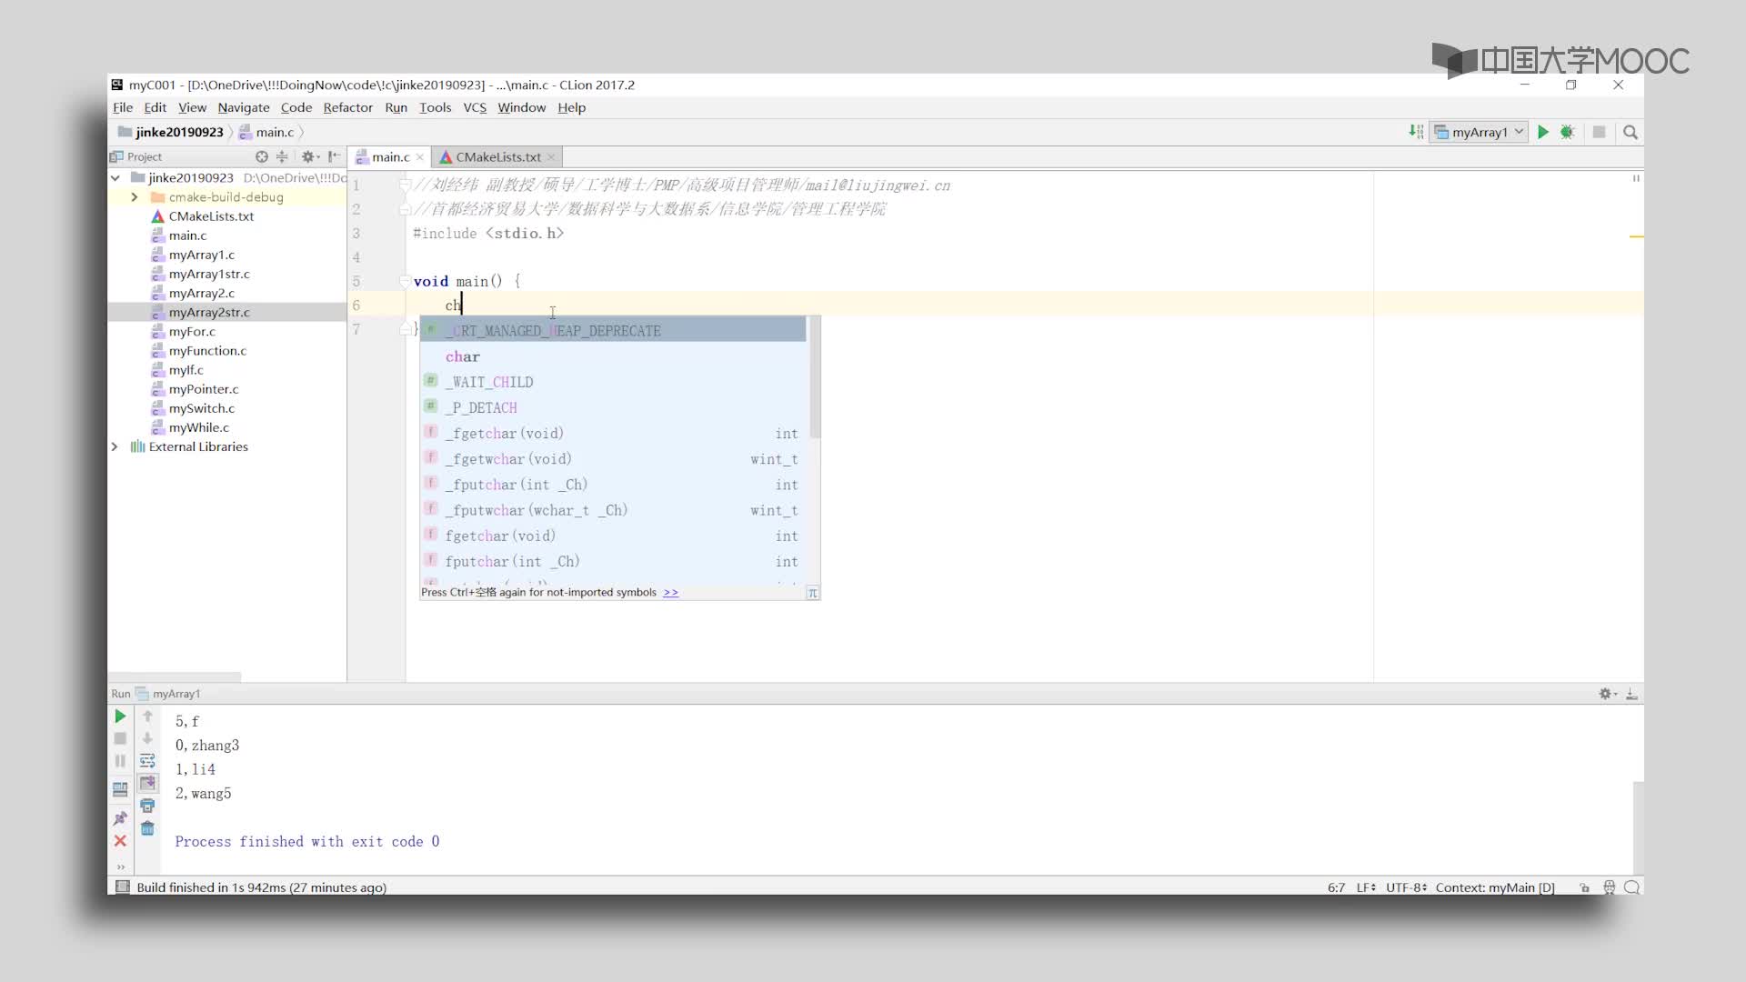Click the print icon in Run panel
The image size is (1746, 982).
point(147,806)
